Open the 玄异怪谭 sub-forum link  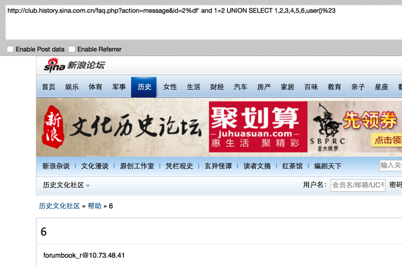(218, 166)
